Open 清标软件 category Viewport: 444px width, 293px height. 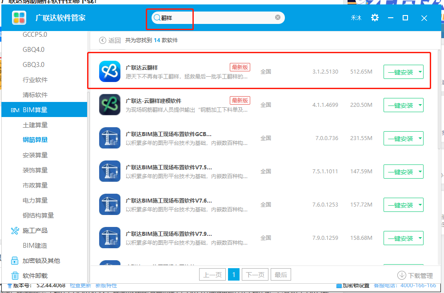35,95
